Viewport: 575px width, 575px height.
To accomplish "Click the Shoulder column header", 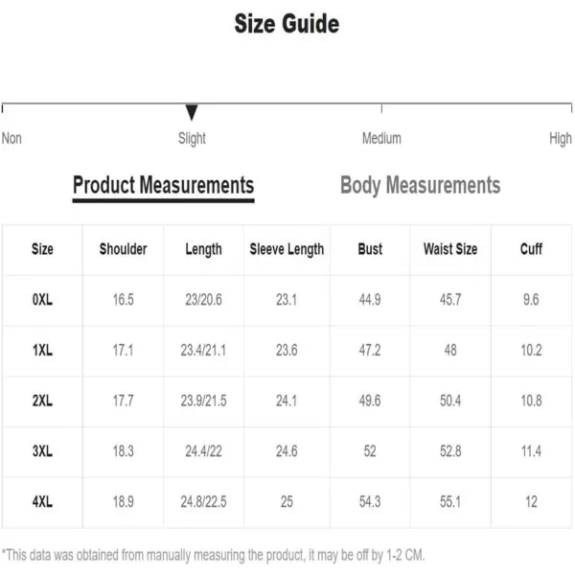I will 124,249.
